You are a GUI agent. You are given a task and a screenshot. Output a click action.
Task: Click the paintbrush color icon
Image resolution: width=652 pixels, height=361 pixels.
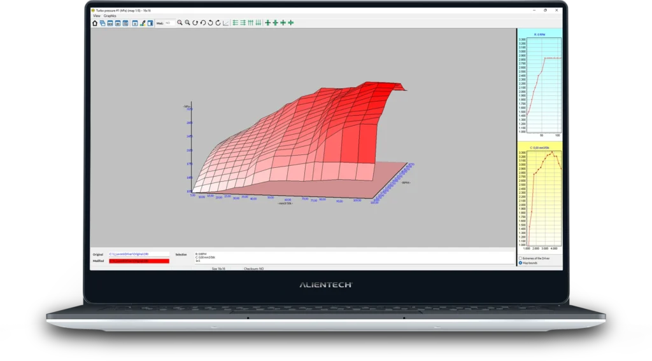click(143, 23)
